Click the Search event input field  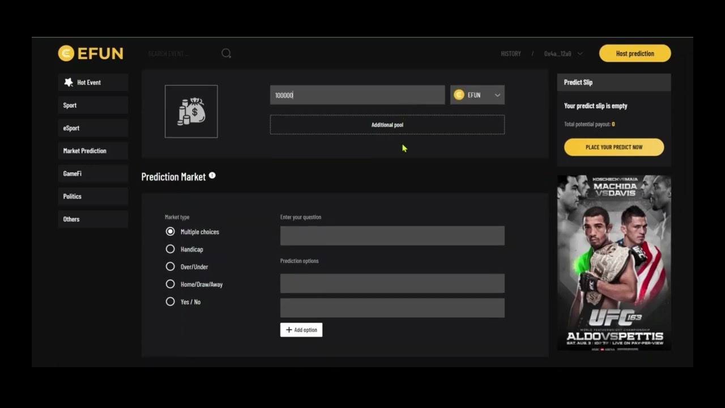(181, 53)
